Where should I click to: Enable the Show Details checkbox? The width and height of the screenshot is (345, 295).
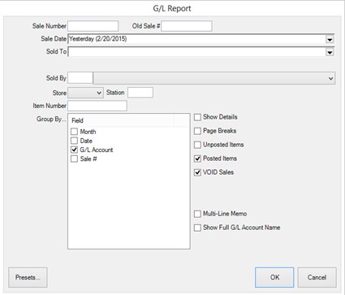(x=197, y=117)
